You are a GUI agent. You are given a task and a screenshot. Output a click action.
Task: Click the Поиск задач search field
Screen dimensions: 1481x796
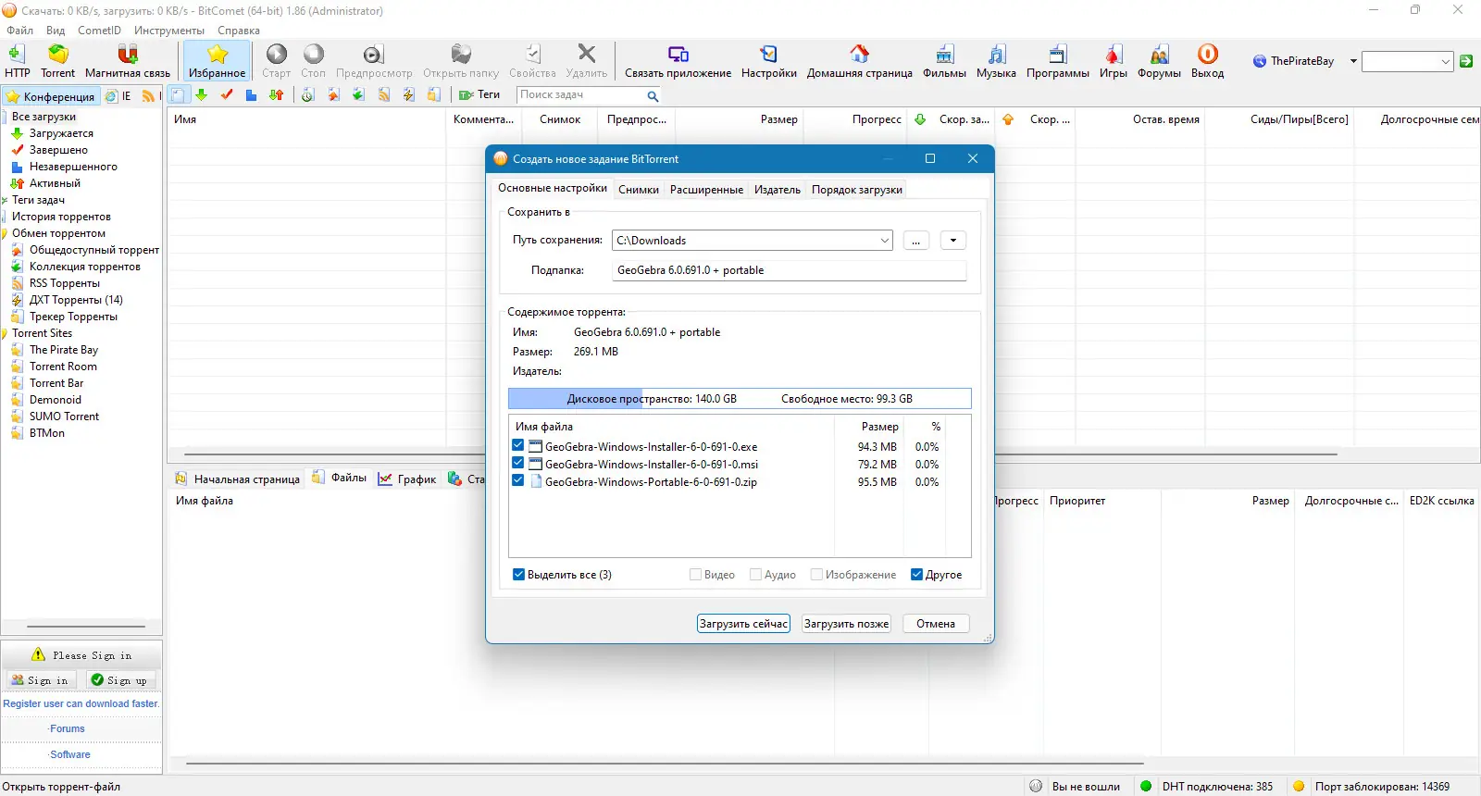pyautogui.click(x=580, y=94)
